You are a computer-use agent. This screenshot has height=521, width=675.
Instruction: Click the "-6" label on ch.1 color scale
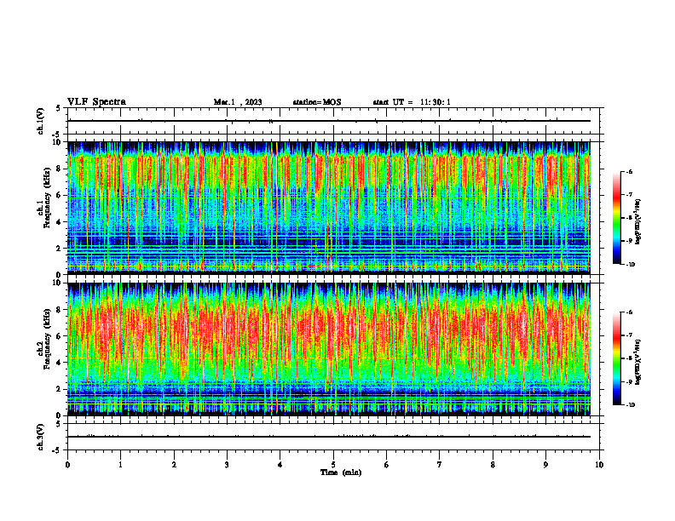point(629,171)
